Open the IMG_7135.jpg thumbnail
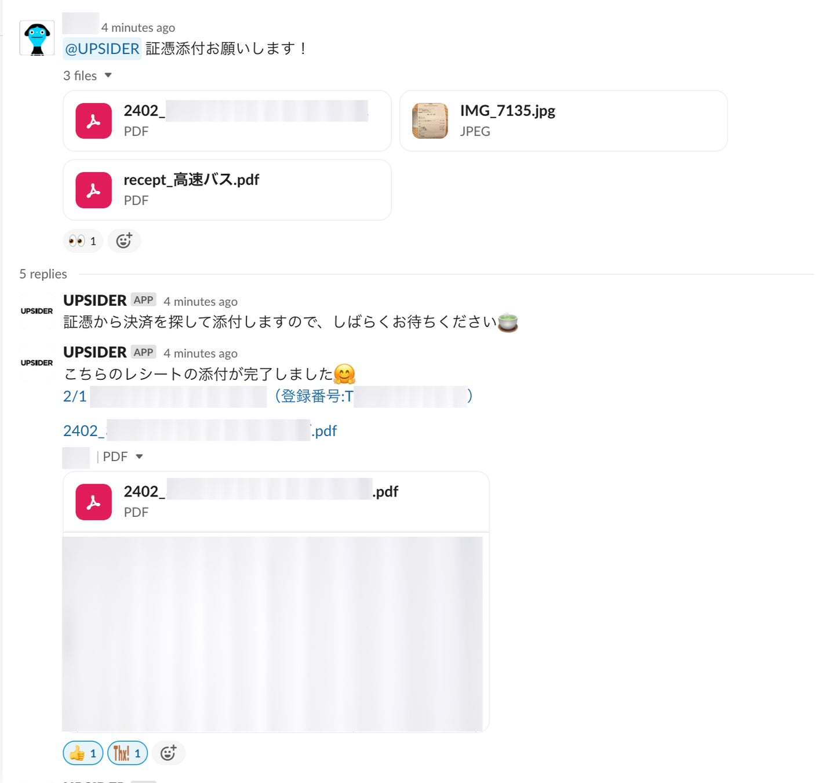The width and height of the screenshot is (833, 783). click(x=430, y=121)
